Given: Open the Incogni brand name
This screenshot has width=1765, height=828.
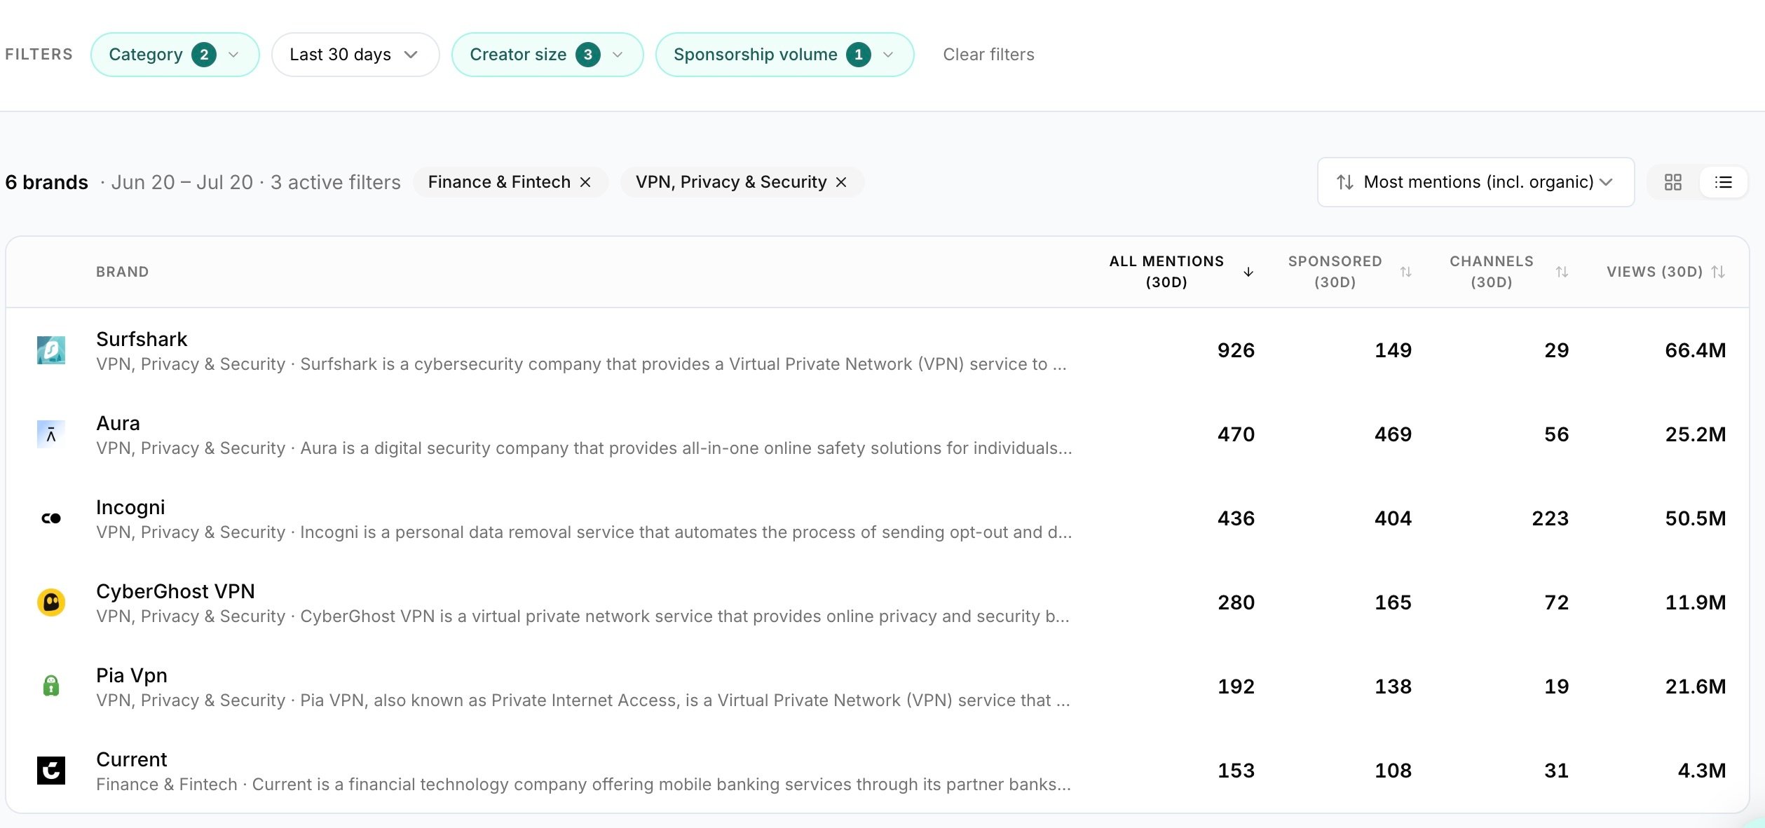Looking at the screenshot, I should click(x=130, y=507).
